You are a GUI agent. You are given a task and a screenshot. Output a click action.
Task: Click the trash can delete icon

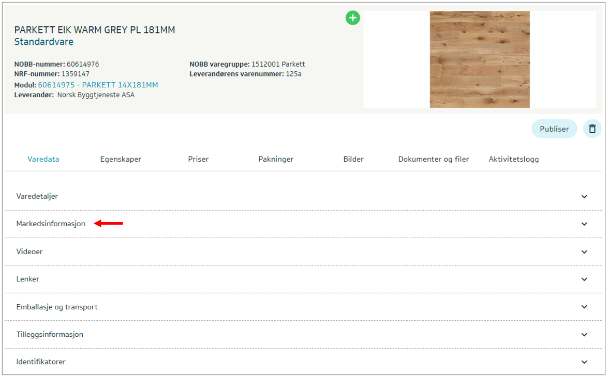[592, 129]
